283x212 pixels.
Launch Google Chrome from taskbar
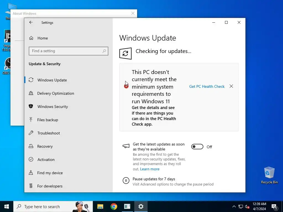click(x=114, y=206)
